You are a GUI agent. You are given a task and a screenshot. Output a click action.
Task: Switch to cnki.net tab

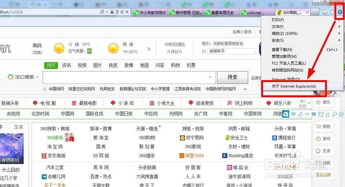[258, 12]
